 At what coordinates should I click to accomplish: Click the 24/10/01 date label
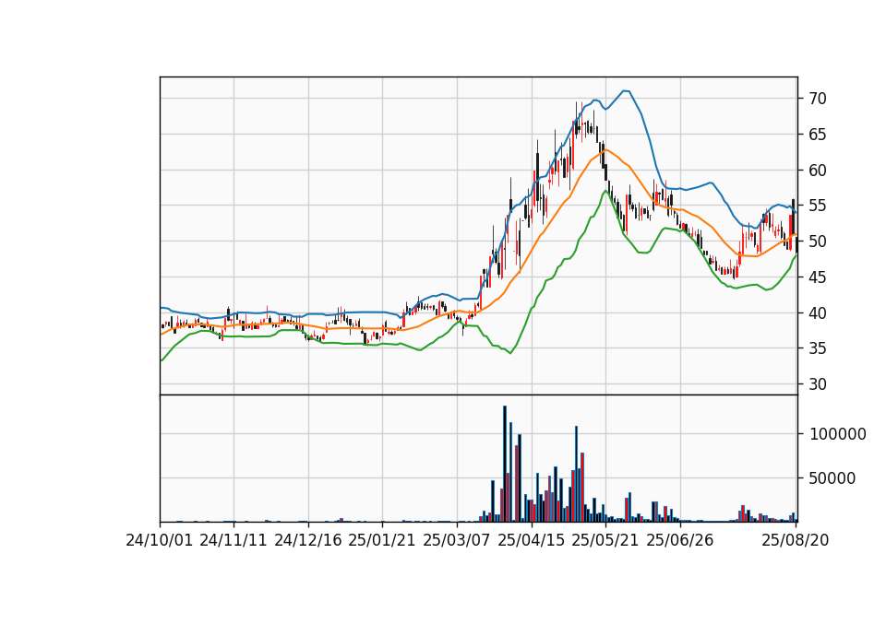click(x=160, y=540)
